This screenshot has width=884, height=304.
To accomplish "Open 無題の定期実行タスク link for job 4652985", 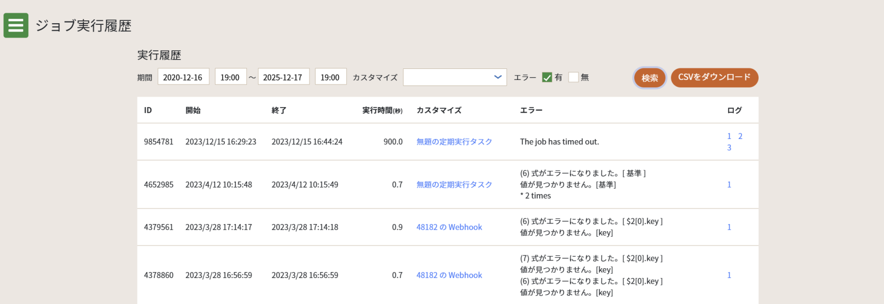I will pos(454,185).
